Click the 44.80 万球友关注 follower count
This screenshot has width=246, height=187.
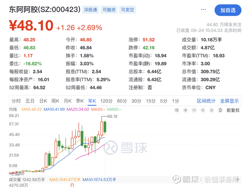224,25
